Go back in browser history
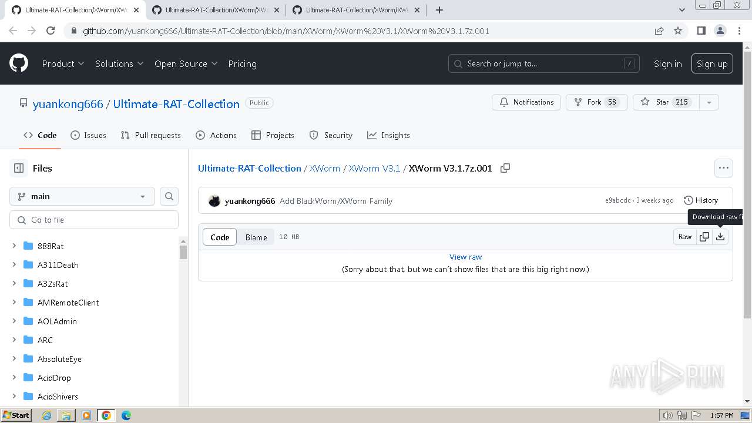 point(13,31)
